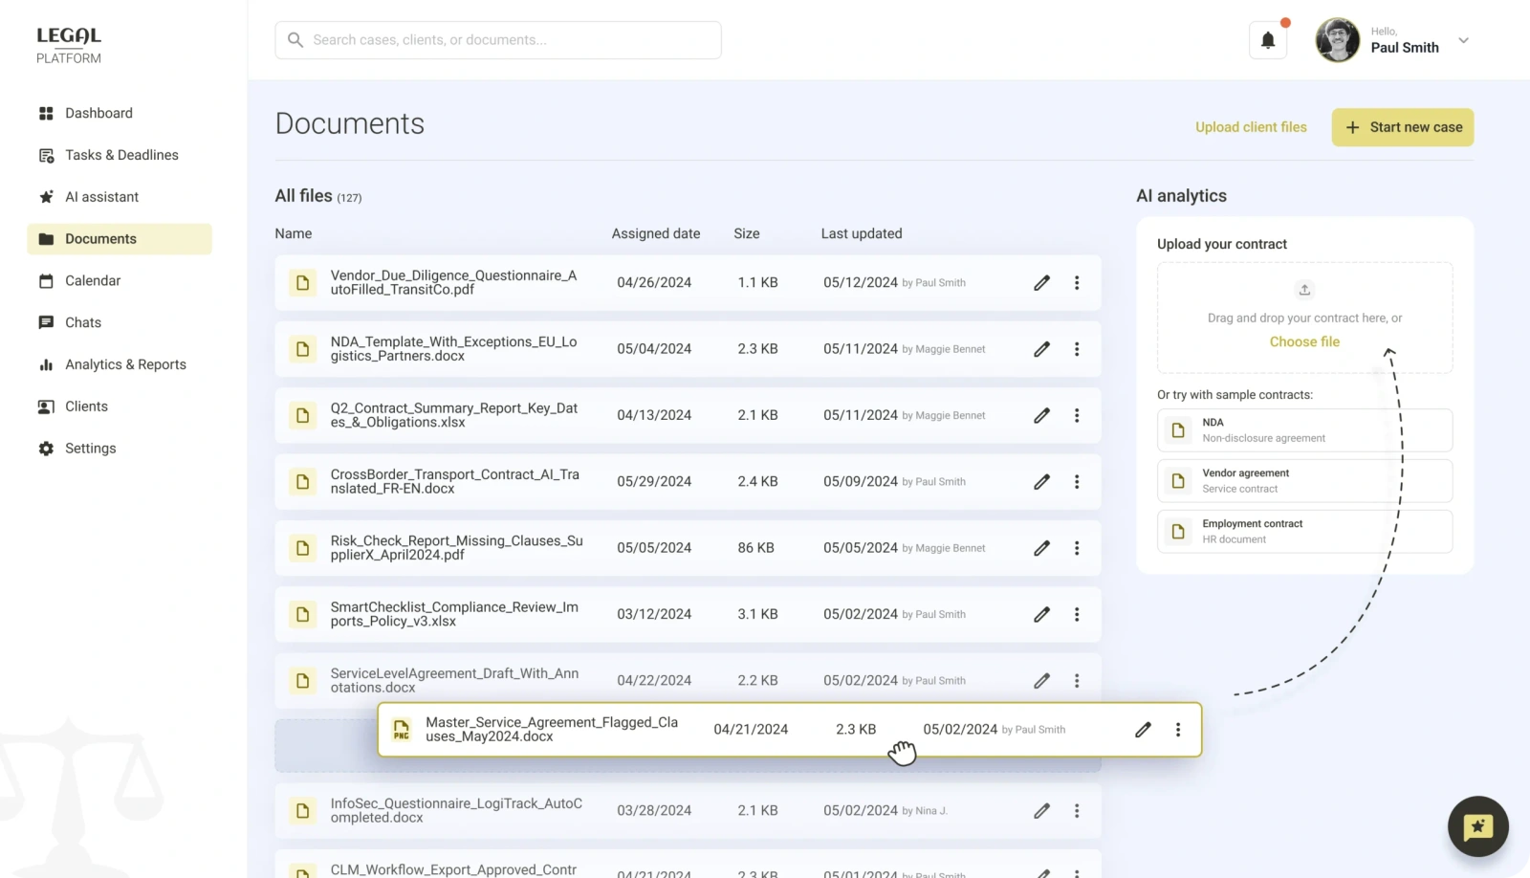Open Analytics & Reports section
1530x878 pixels.
coord(125,364)
